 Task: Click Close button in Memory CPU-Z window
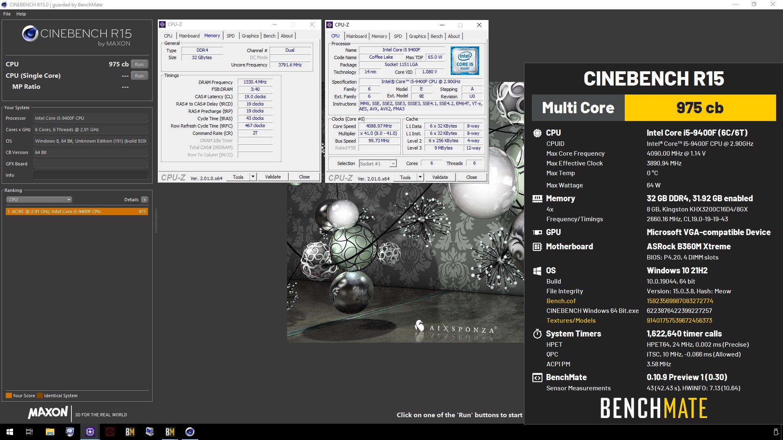coord(304,177)
